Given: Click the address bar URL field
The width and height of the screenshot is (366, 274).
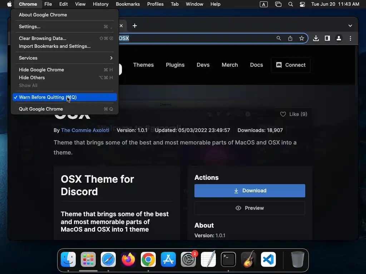Looking at the screenshot, I should coord(196,38).
